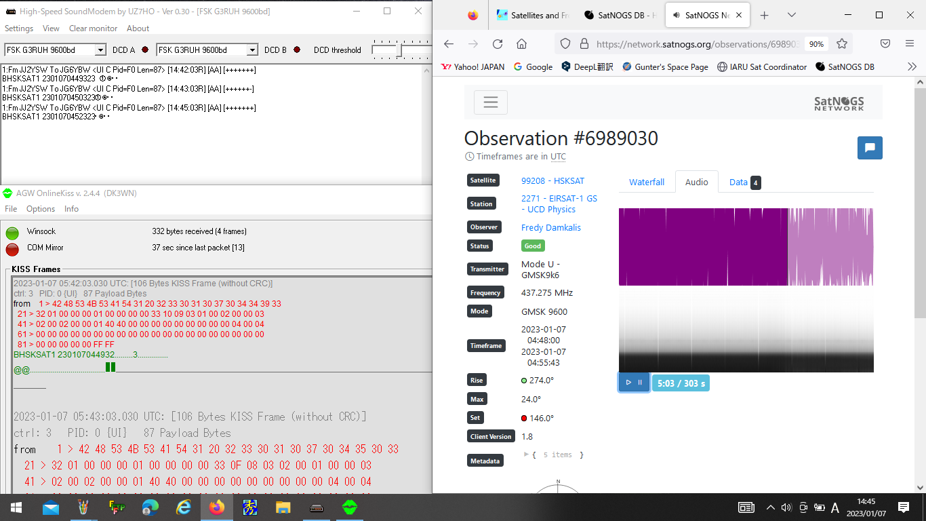Open Gunter's Space Page bookmark
The width and height of the screenshot is (926, 521).
pos(665,66)
